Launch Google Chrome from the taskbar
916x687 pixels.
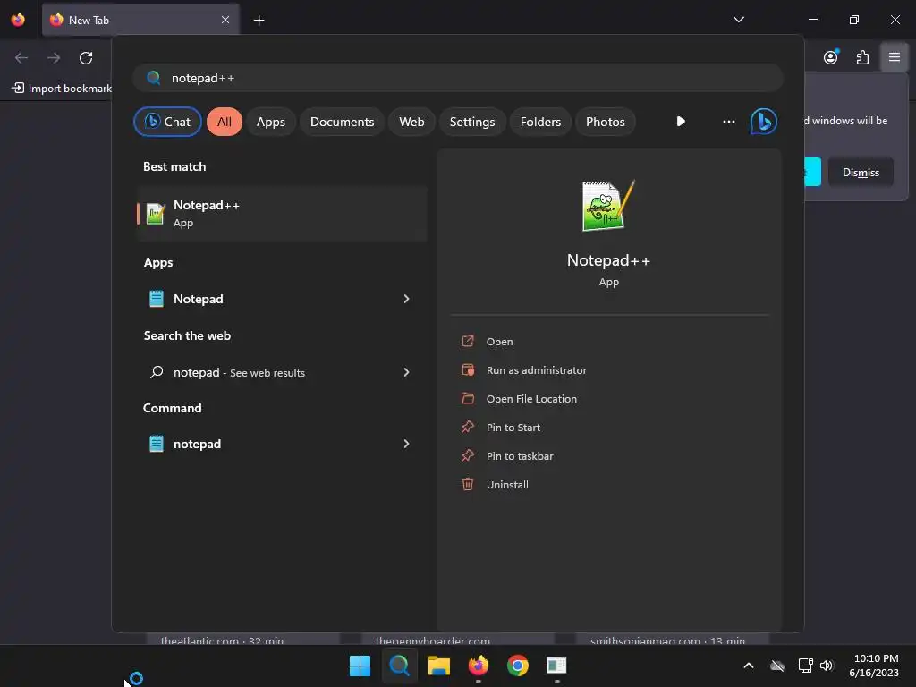518,666
